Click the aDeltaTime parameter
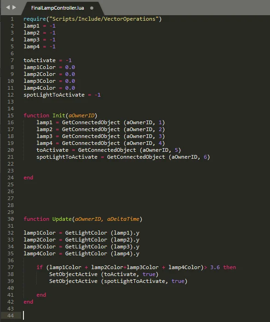 [x=123, y=219]
